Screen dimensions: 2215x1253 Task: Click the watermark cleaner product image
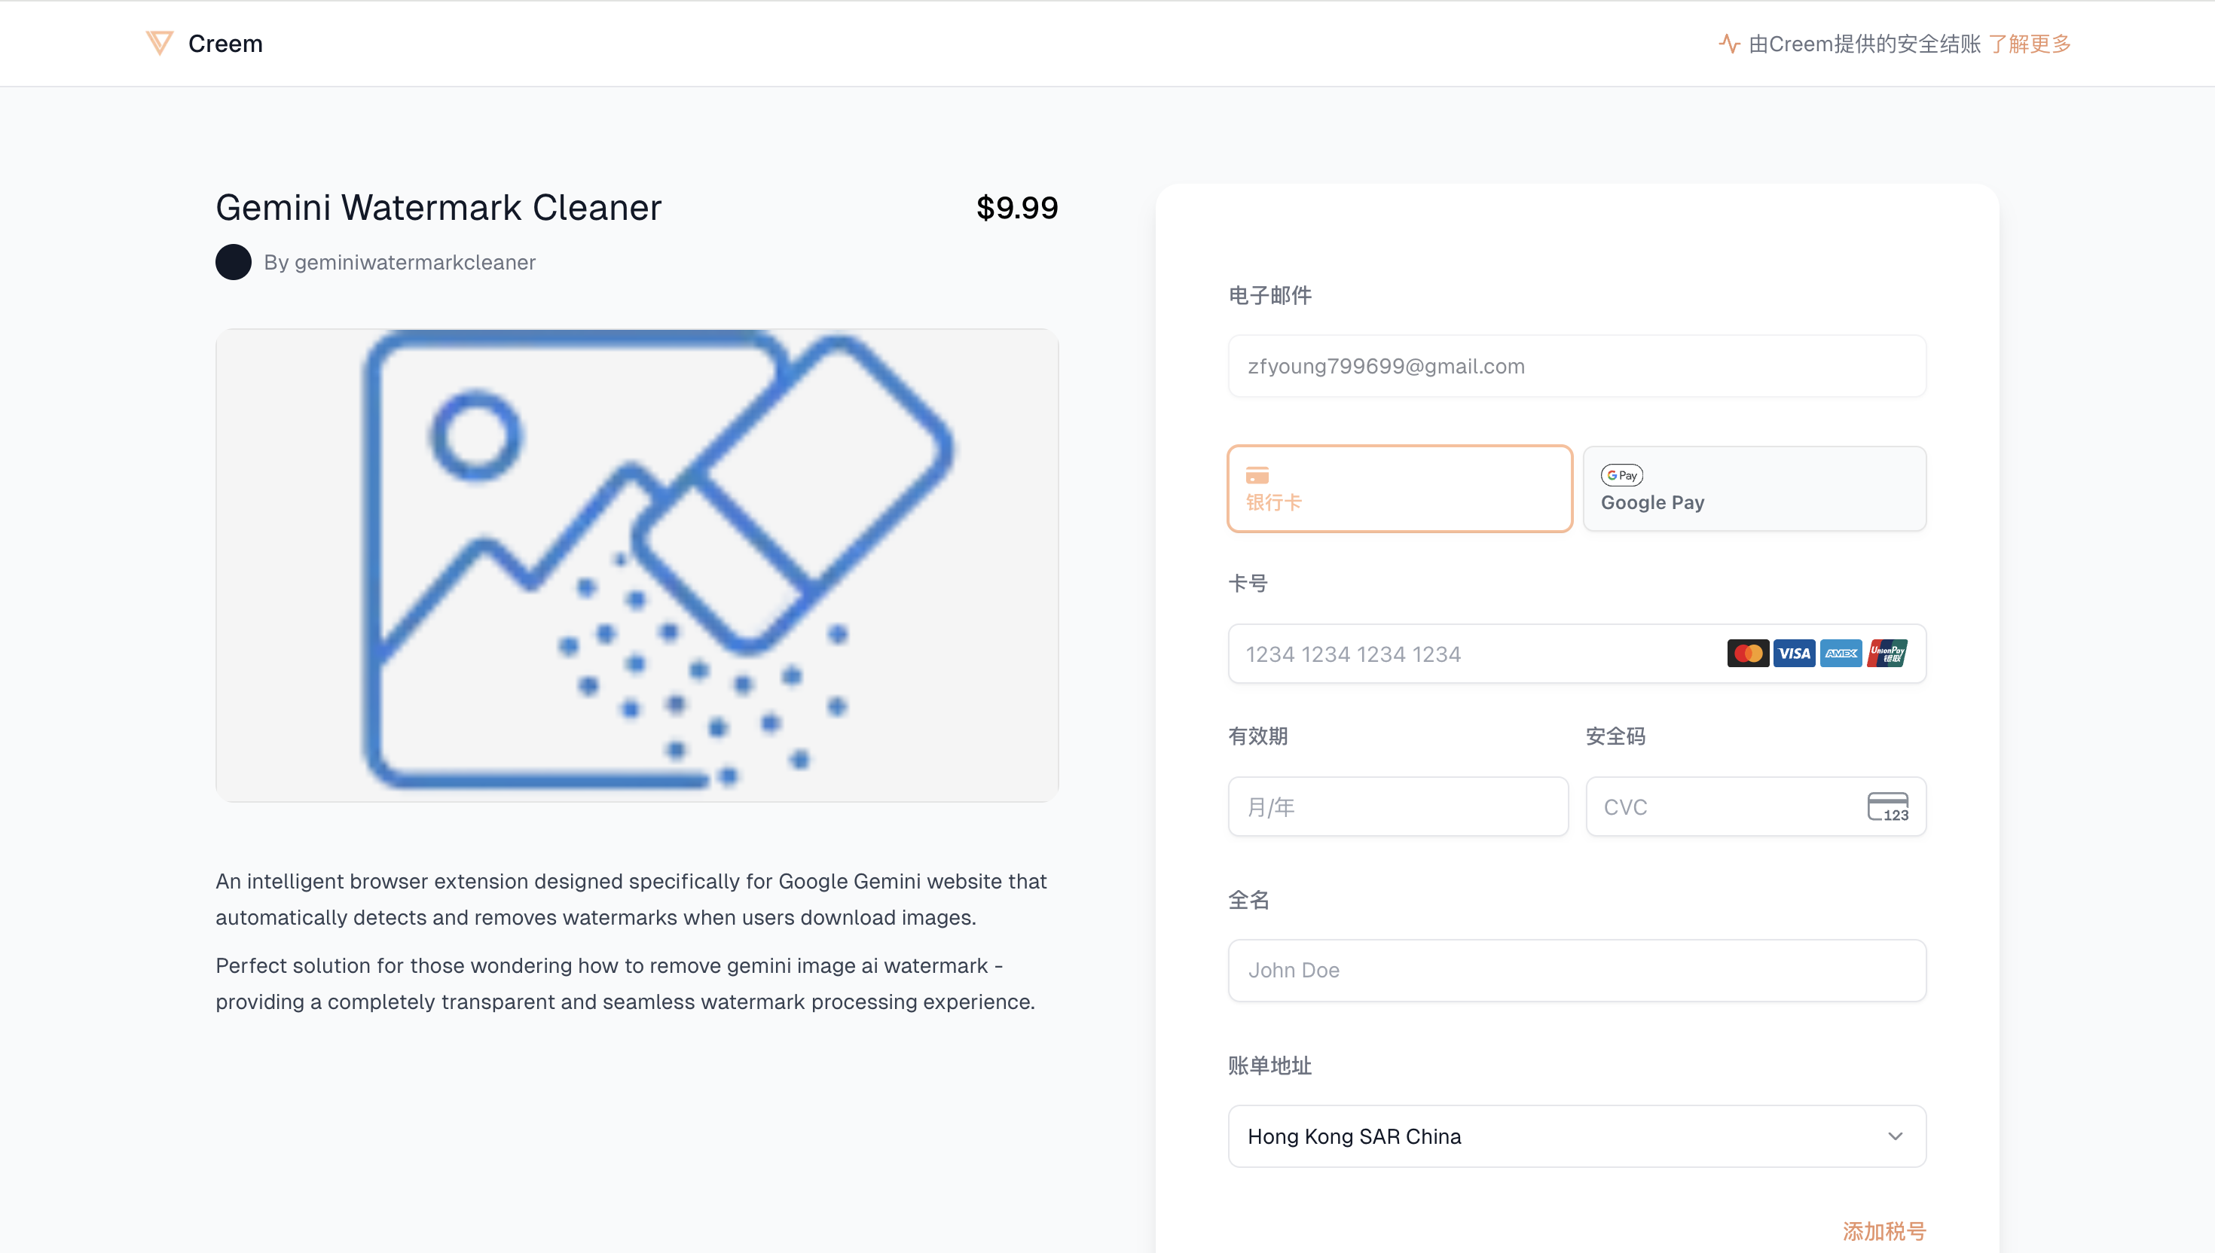pos(637,566)
